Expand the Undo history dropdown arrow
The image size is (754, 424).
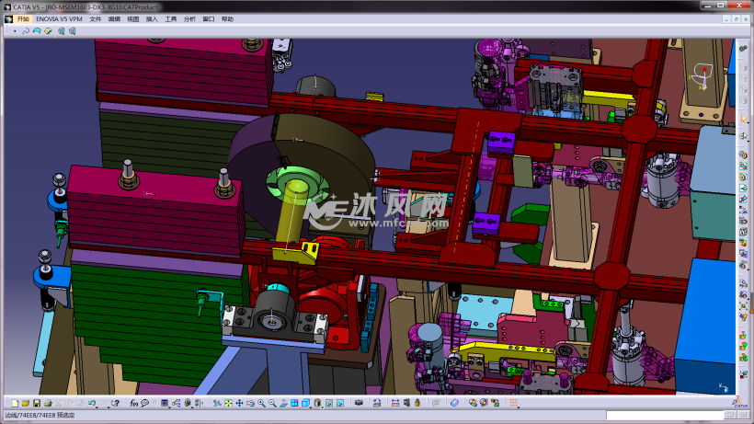tap(98, 406)
